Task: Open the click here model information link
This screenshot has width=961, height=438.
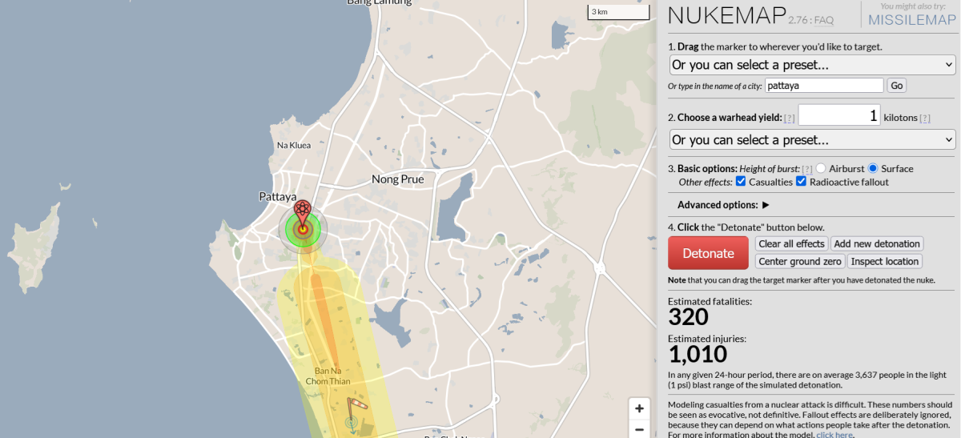Action: click(x=834, y=435)
